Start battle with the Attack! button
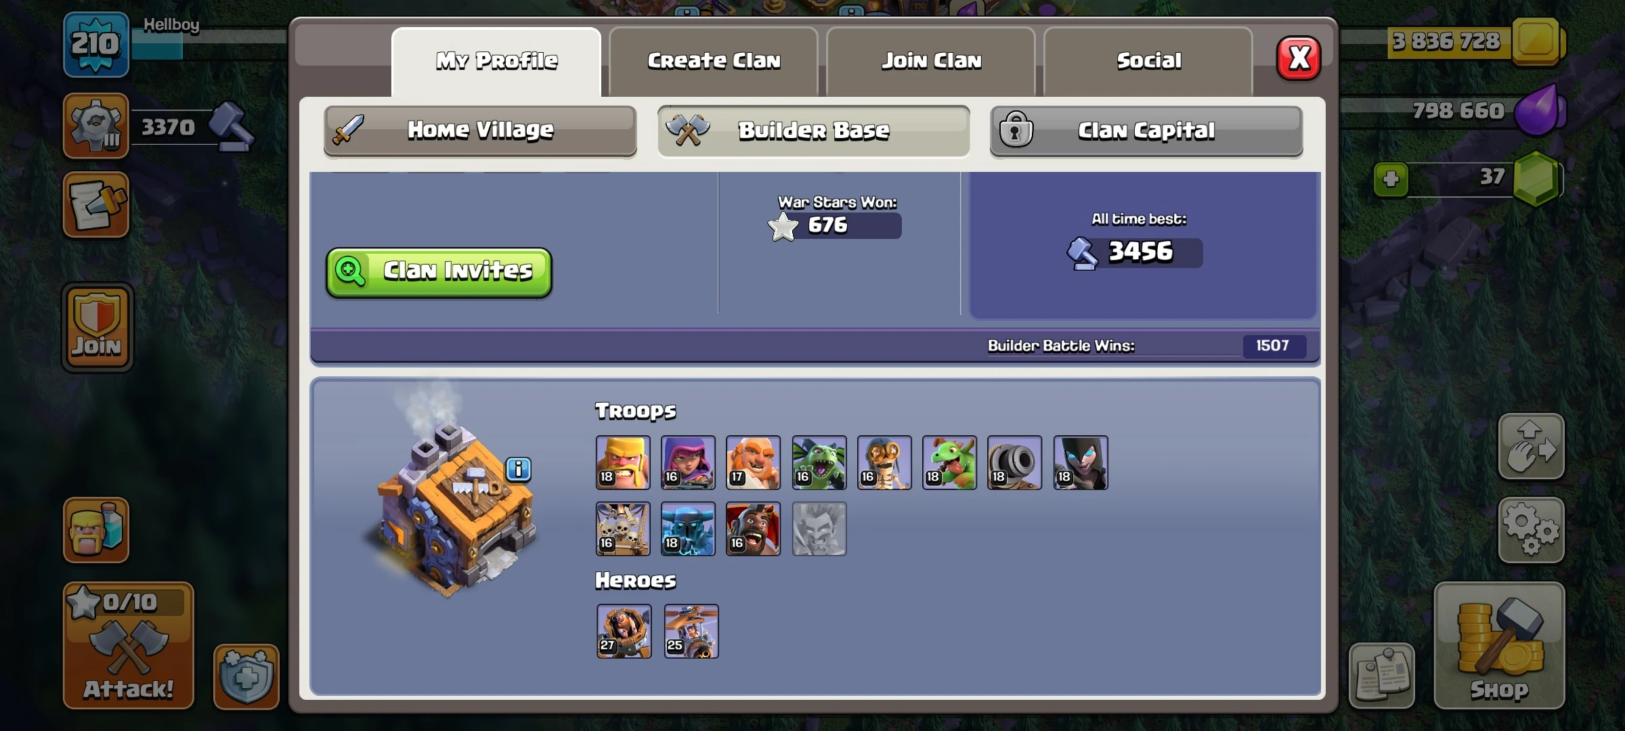 point(129,646)
